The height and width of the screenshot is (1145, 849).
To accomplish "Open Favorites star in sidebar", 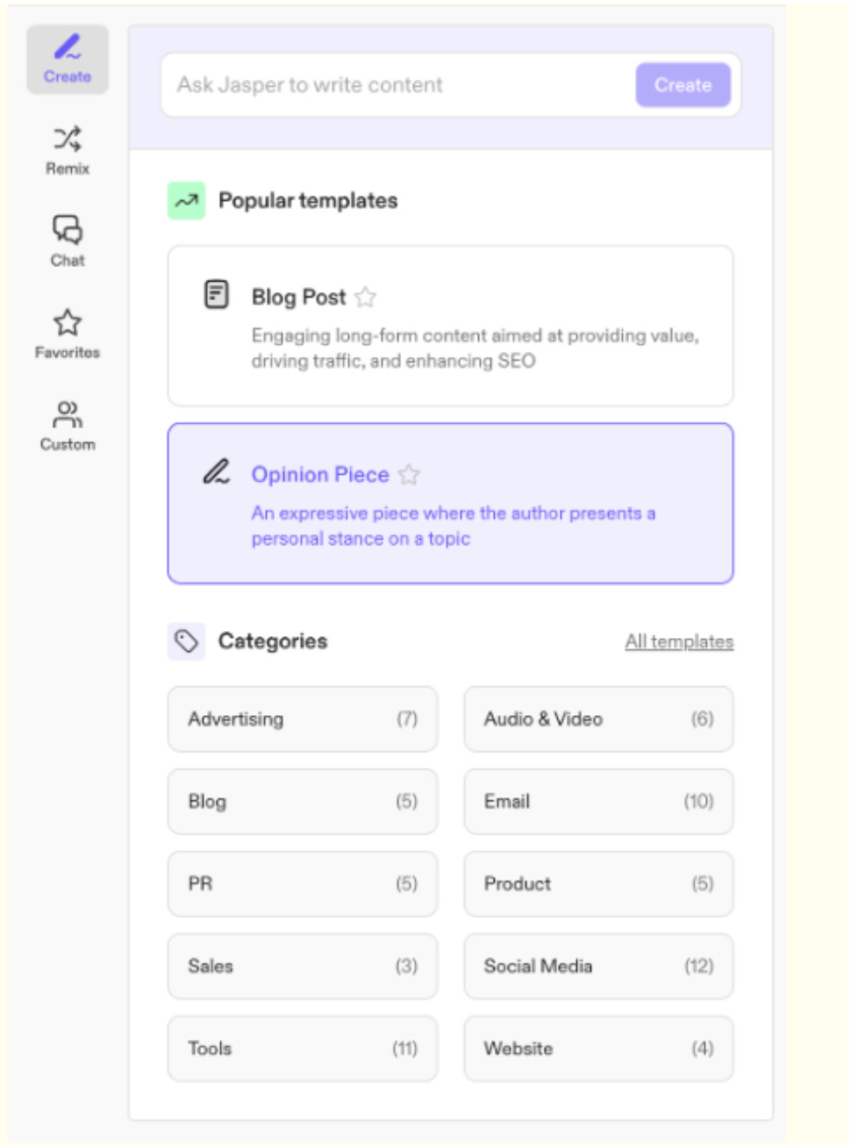I will pos(68,323).
